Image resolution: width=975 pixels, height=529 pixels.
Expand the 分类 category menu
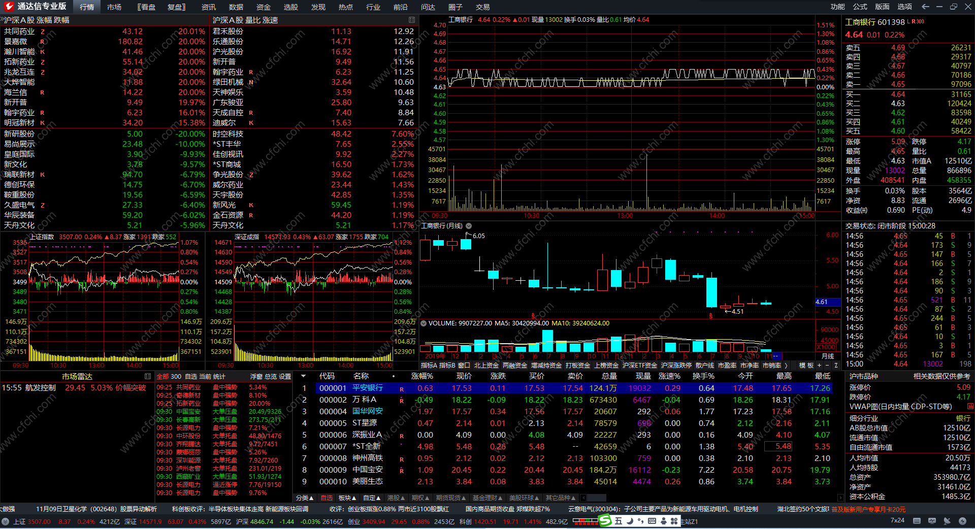click(305, 498)
